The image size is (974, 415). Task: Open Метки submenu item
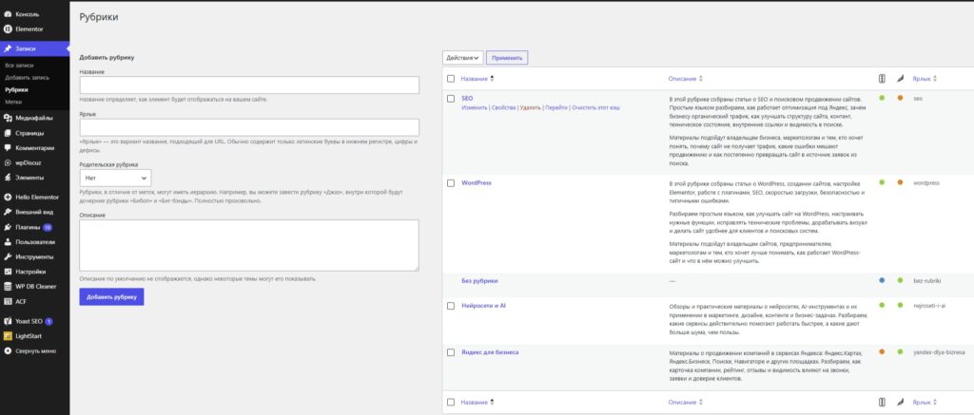(13, 101)
